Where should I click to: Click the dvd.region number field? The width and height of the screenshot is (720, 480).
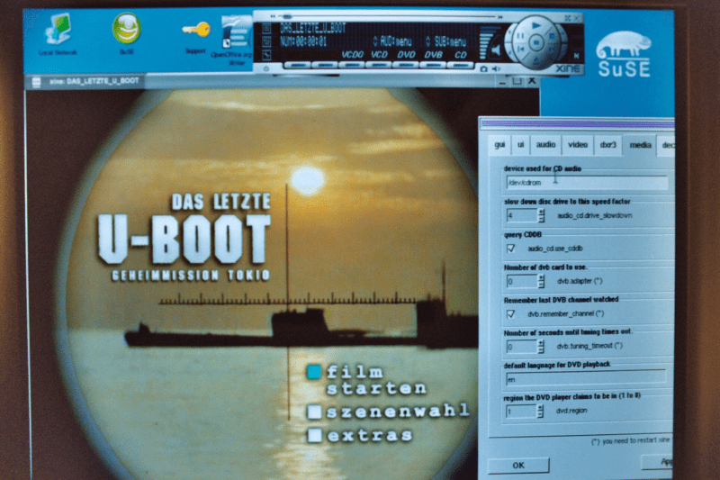(521, 411)
